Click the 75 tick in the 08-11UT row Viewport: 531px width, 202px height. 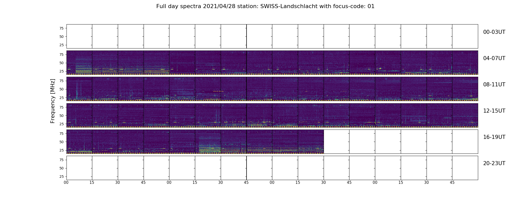pyautogui.click(x=61, y=81)
